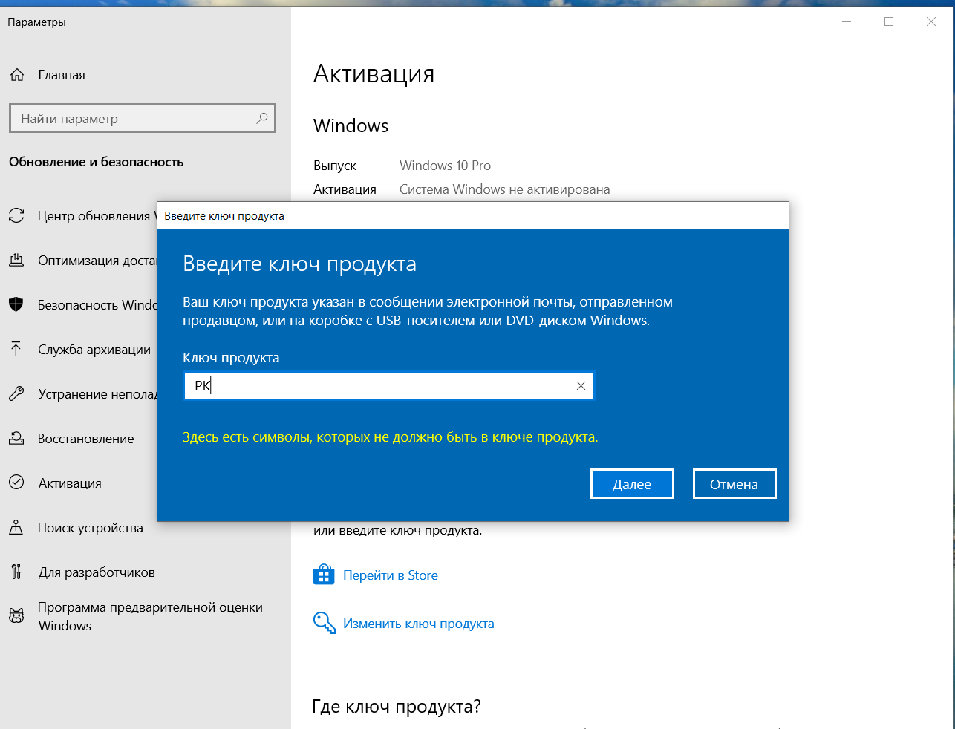Click the Ключ продукта input field
955x729 pixels.
[x=388, y=385]
